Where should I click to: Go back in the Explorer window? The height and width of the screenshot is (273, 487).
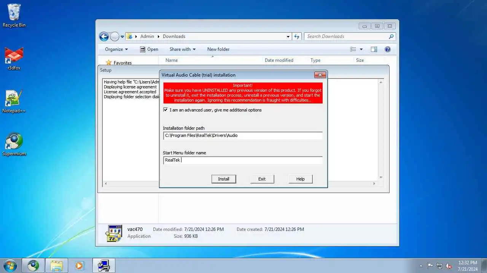point(104,36)
